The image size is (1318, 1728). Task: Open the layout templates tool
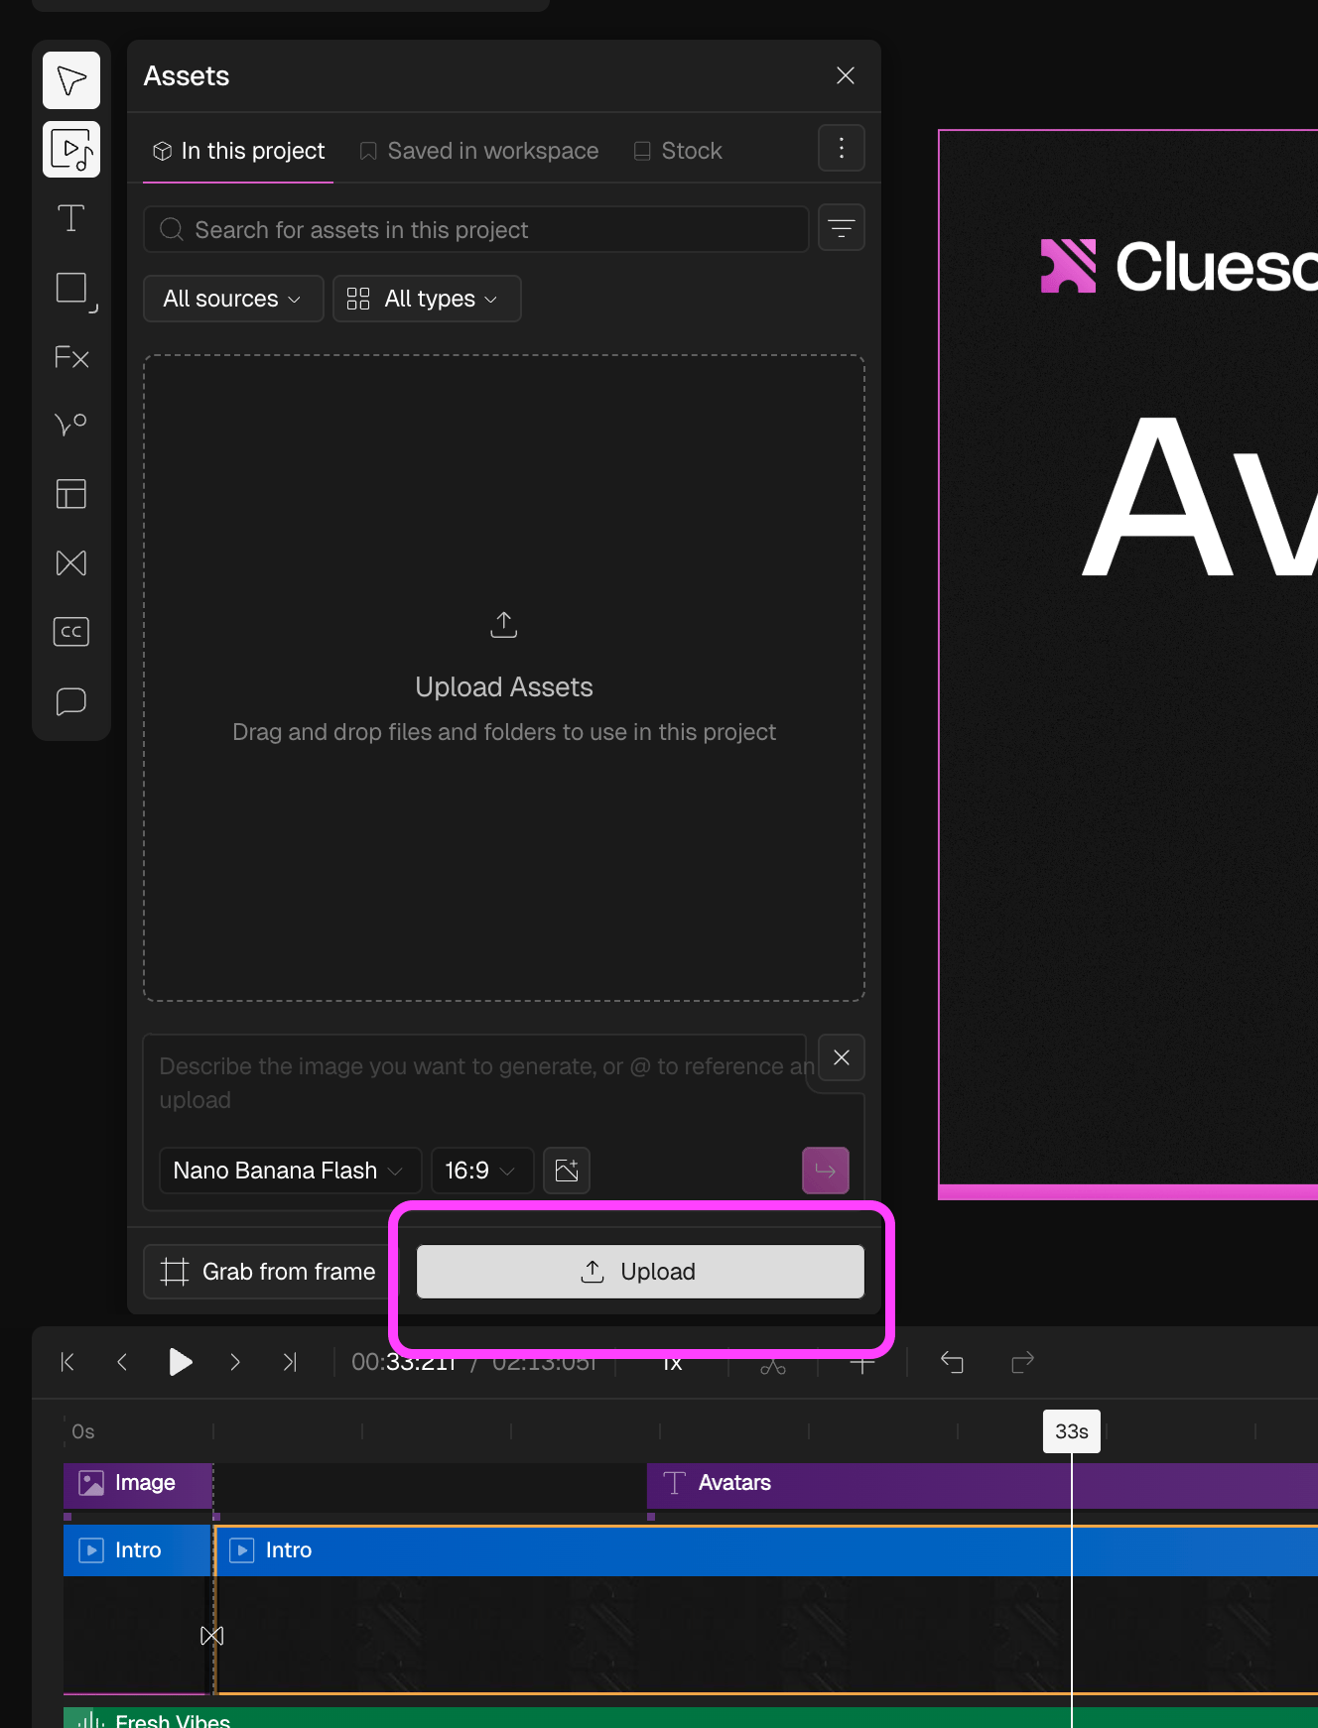[x=71, y=493]
